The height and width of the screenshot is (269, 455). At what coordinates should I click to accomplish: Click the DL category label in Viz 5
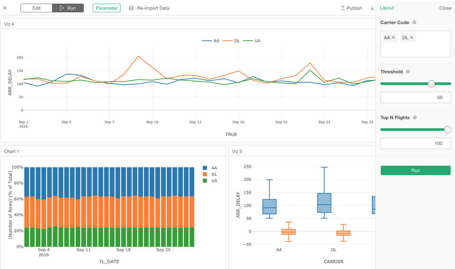pos(334,250)
